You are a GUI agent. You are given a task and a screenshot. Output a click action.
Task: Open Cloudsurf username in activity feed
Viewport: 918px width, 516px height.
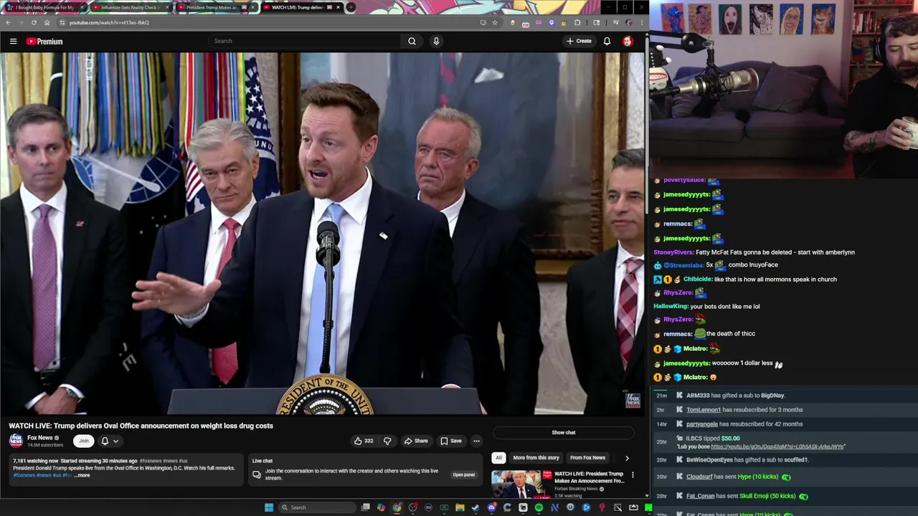pyautogui.click(x=699, y=477)
